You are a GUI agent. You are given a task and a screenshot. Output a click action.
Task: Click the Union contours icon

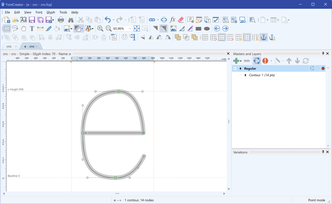178,37
